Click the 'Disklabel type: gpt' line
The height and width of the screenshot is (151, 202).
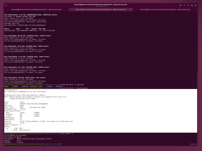pos(12,23)
